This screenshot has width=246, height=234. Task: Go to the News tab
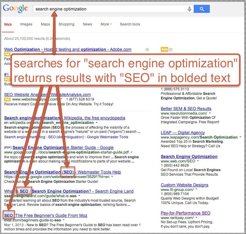[87, 24]
